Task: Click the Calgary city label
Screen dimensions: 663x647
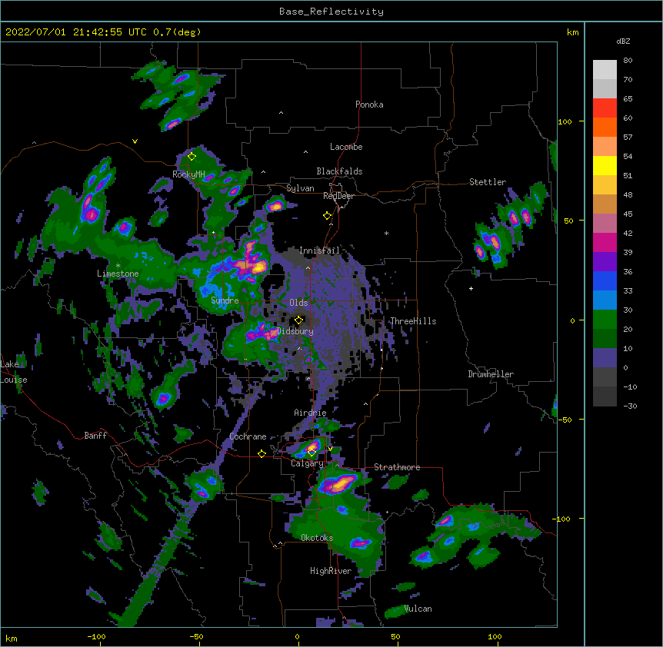Action: 307,463
